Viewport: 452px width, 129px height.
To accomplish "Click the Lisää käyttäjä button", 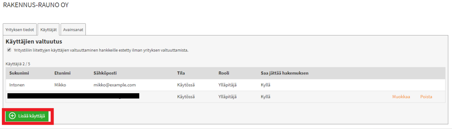I will [27, 116].
